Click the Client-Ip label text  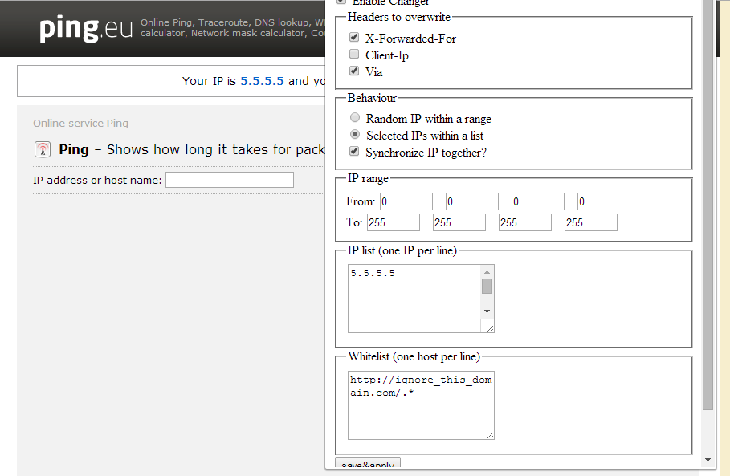click(x=387, y=55)
